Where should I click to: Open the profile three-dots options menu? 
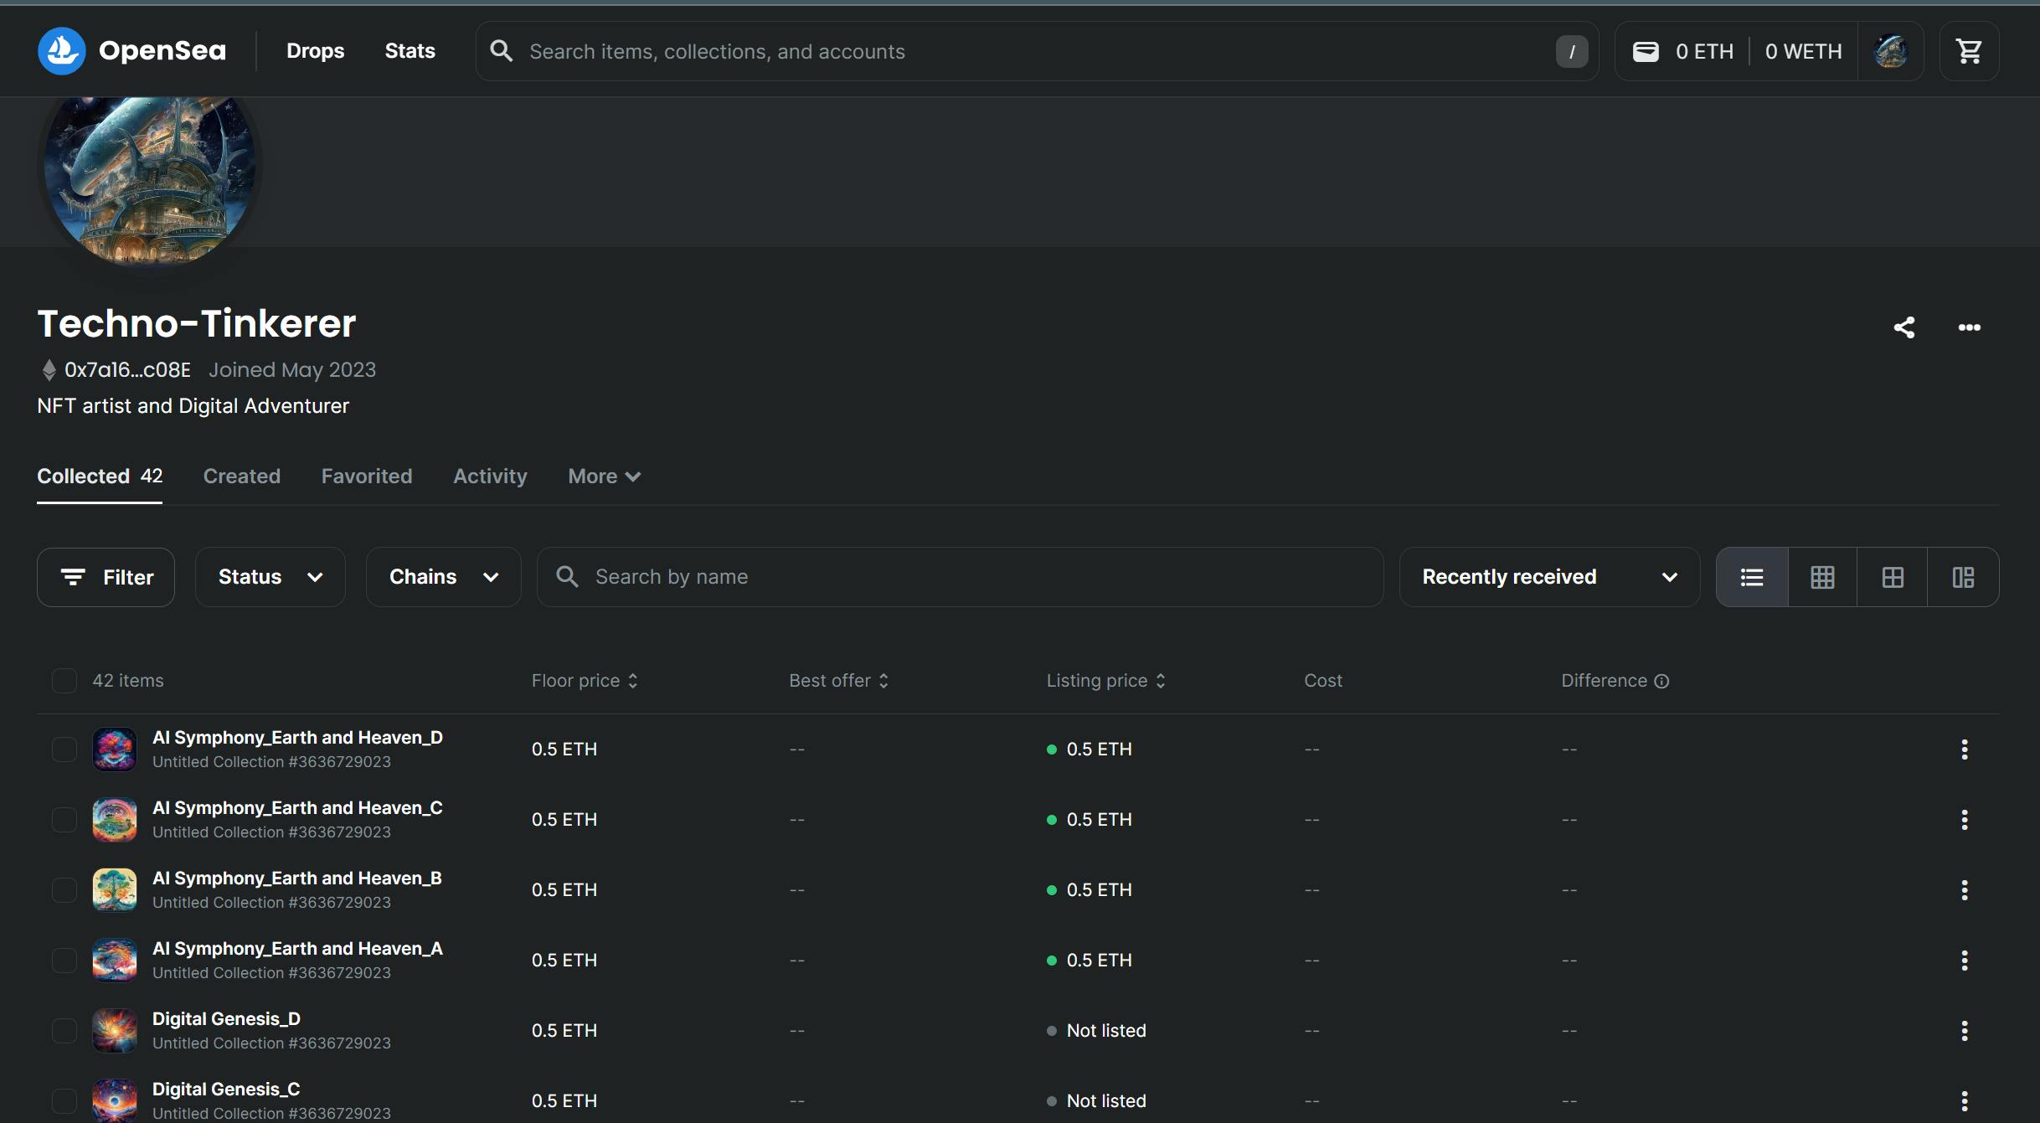(x=1969, y=327)
